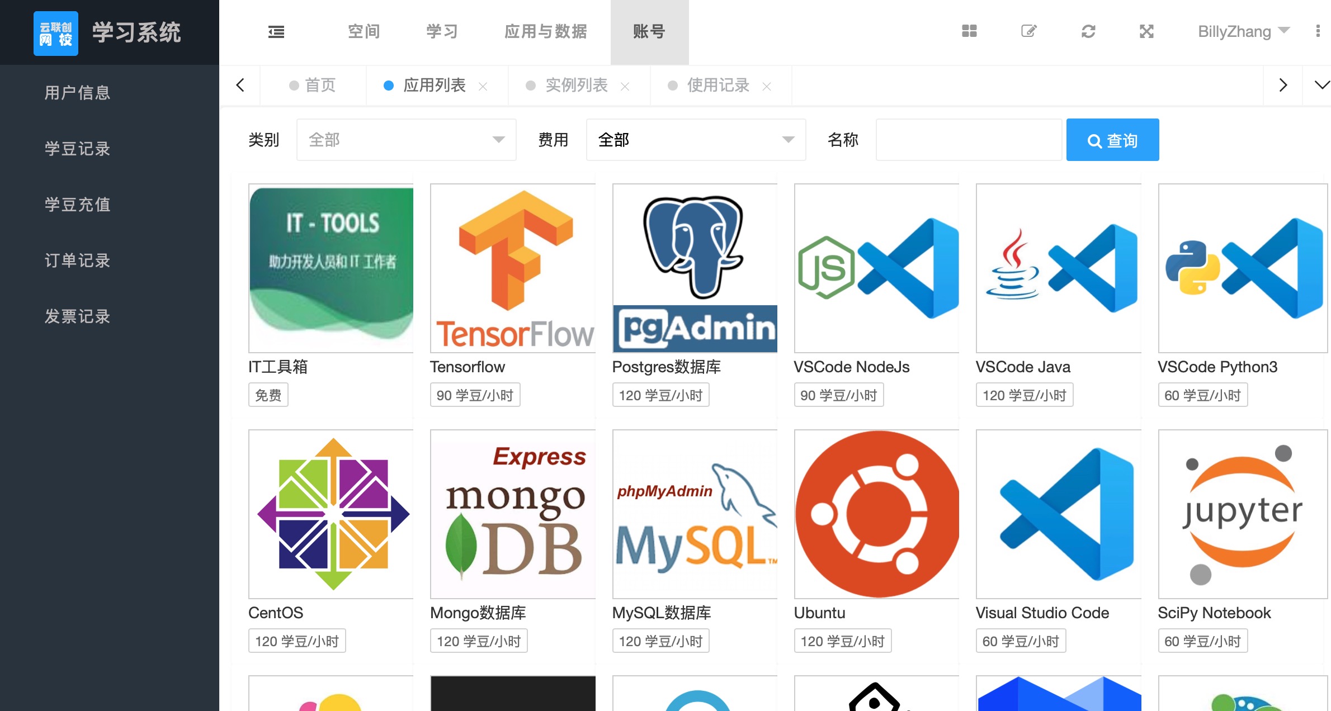1331x711 pixels.
Task: Click the Mongo数据库 app name
Action: coord(478,613)
